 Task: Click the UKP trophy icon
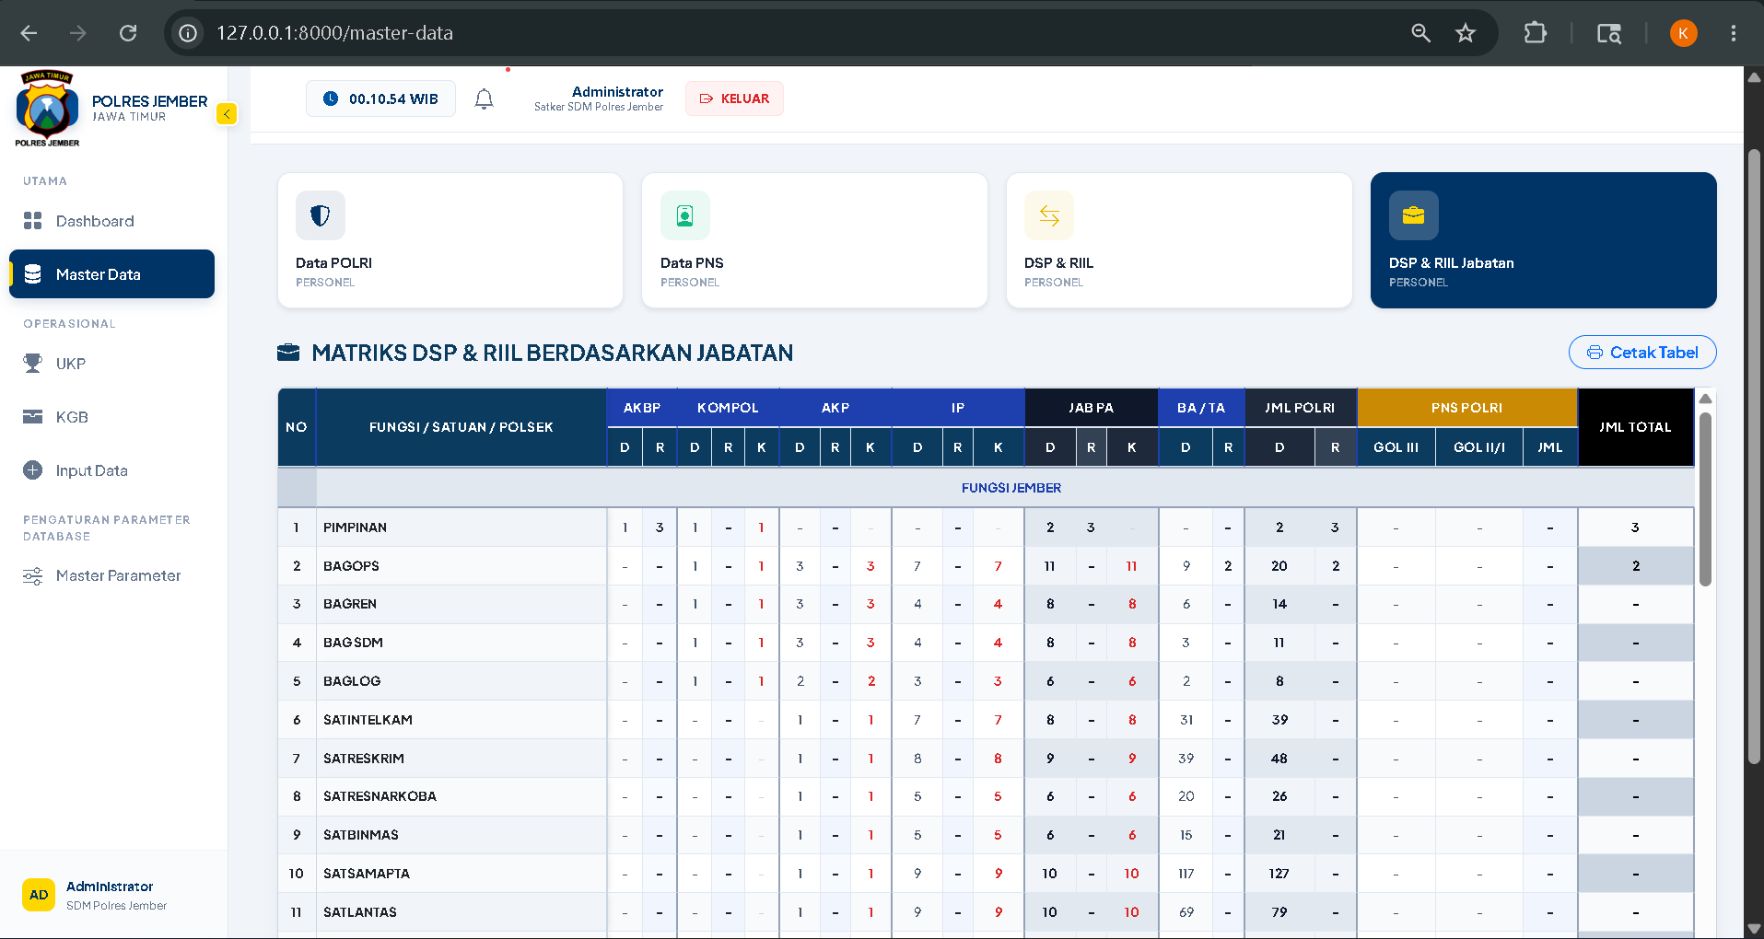[x=33, y=364]
